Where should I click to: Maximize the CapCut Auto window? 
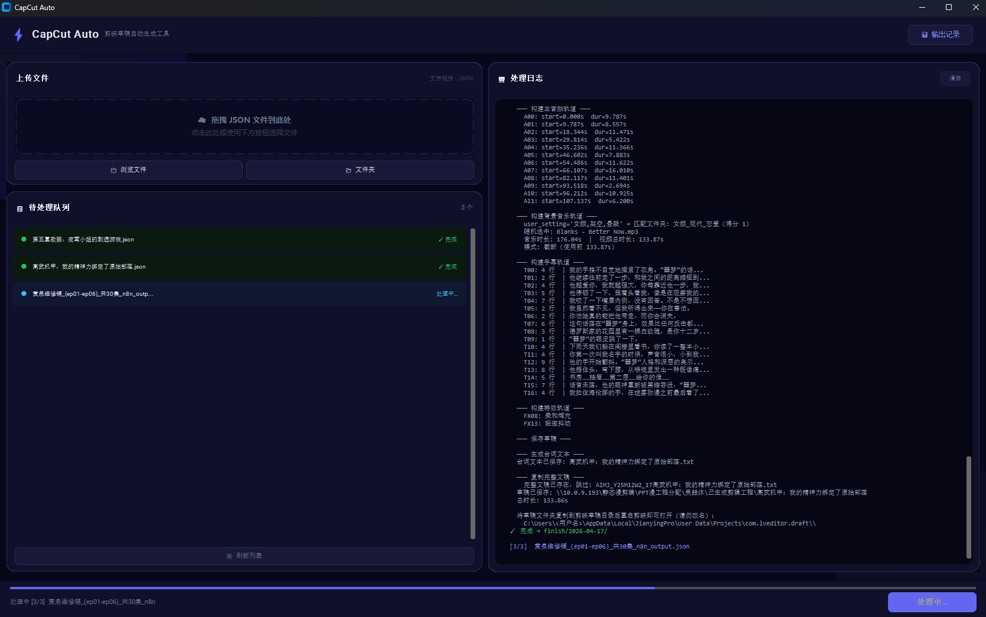(x=949, y=7)
